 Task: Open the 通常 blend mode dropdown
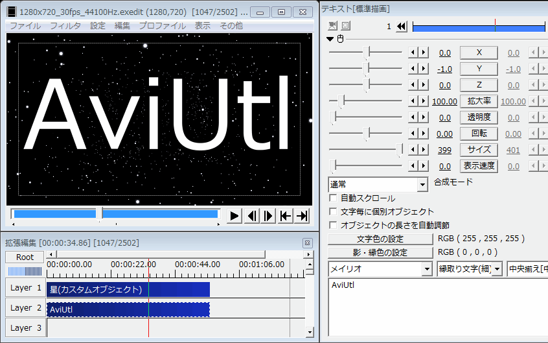pos(422,185)
